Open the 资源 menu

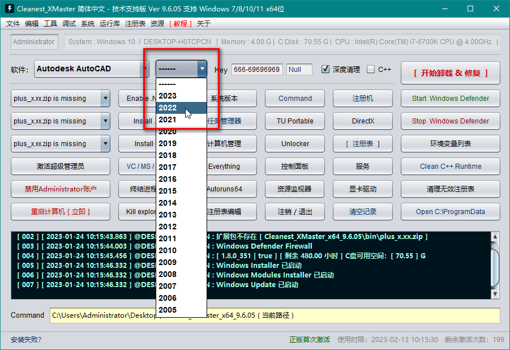[x=157, y=23]
